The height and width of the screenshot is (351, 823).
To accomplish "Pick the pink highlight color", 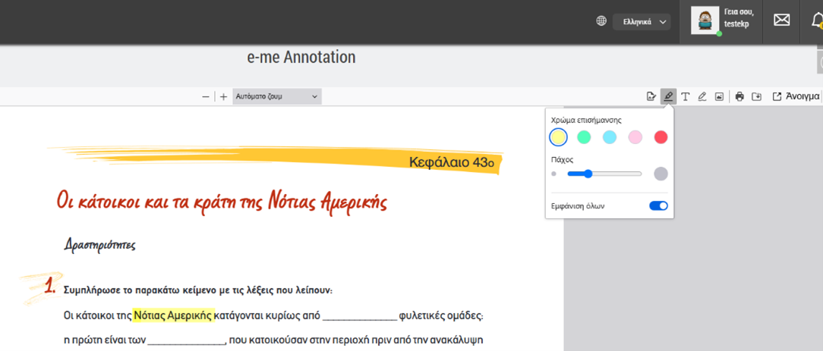I will click(635, 137).
